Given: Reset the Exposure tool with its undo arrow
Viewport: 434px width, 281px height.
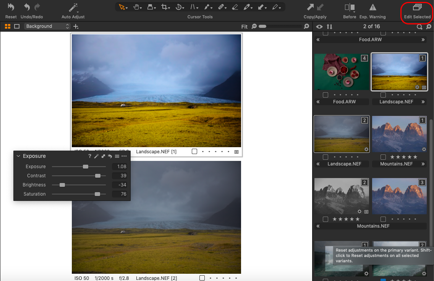Looking at the screenshot, I should (110, 156).
